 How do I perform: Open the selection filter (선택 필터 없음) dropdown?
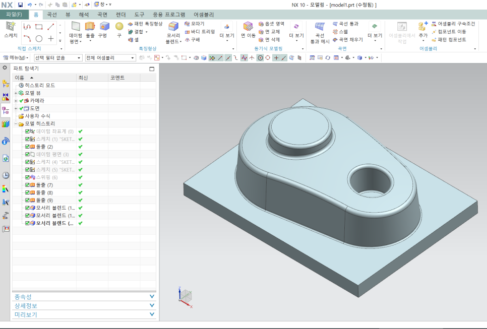58,58
